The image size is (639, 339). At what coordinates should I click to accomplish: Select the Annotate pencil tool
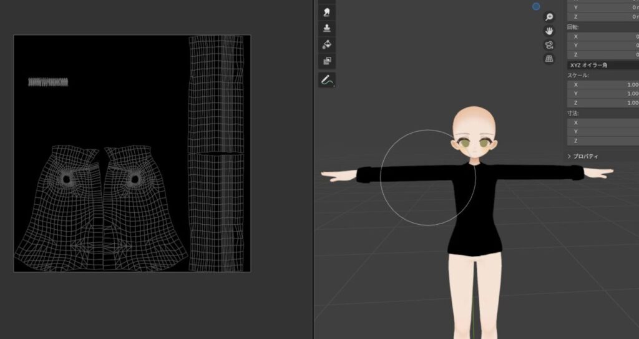tap(327, 80)
